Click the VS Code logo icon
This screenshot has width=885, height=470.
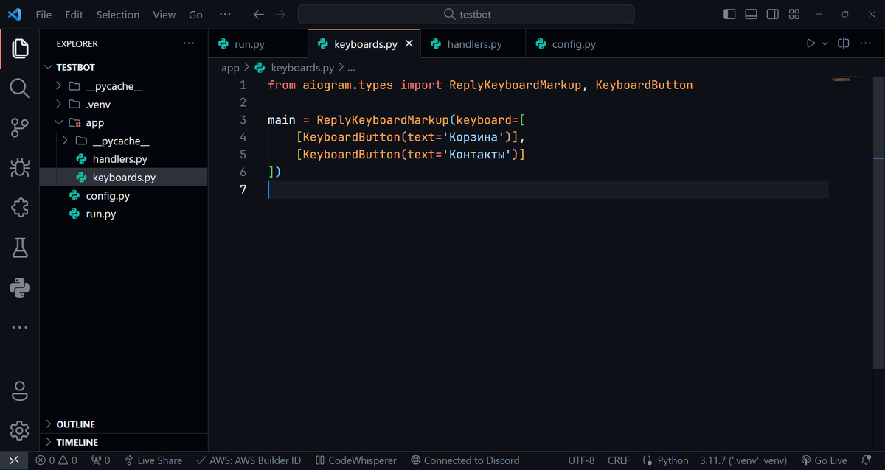[15, 14]
